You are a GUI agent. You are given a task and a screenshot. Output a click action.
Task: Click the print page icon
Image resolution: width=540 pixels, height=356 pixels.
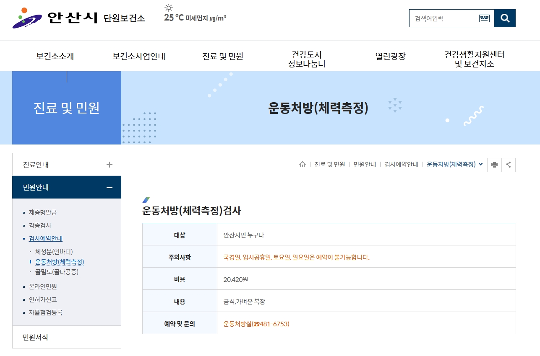(494, 165)
